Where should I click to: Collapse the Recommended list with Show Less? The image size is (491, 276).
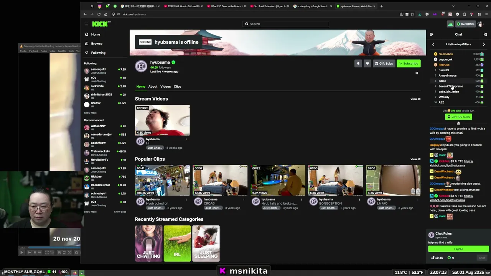[120, 212]
